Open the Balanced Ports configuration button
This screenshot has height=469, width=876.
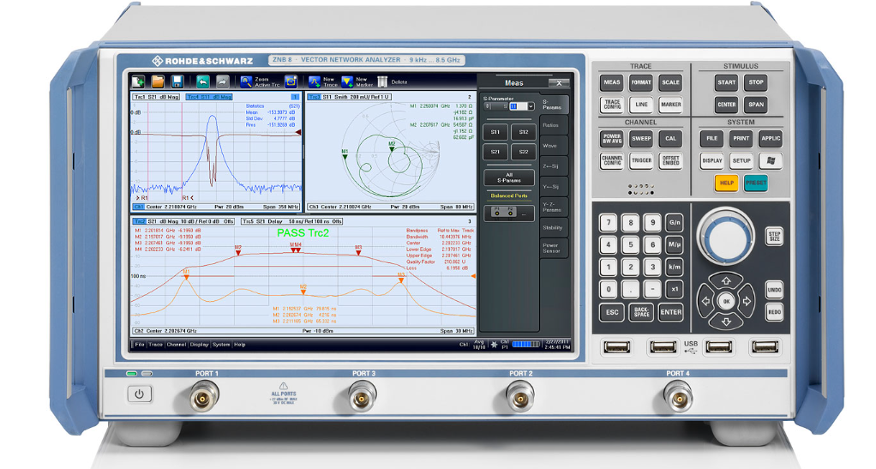tap(509, 213)
